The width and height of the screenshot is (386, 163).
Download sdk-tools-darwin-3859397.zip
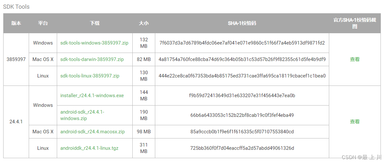click(92, 59)
